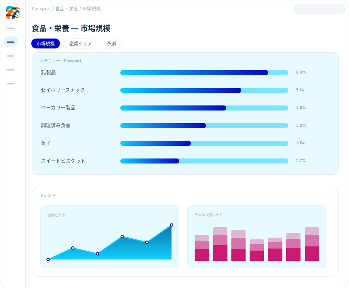The image size is (349, 288).
Task: Click the Passport breadcrumb link
Action: 41,9
